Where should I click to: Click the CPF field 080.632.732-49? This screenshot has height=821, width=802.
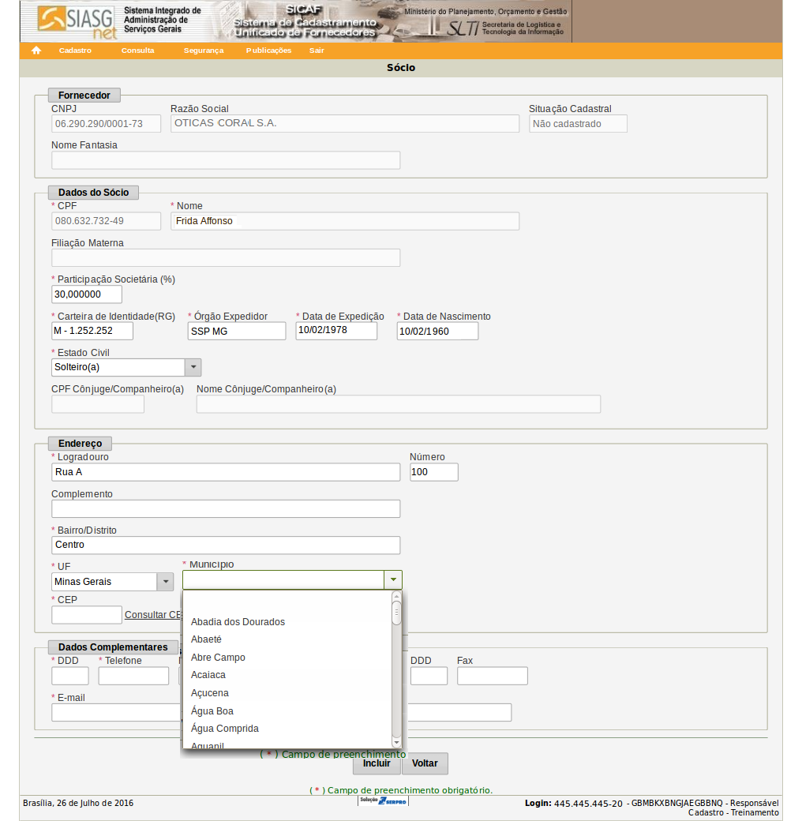pyautogui.click(x=107, y=221)
